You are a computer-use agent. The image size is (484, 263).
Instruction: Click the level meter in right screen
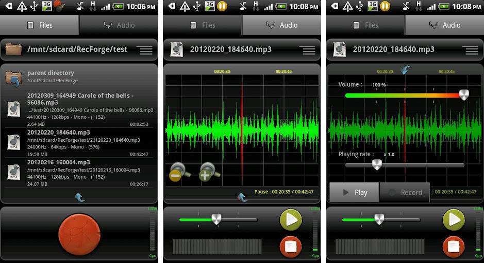click(380, 247)
